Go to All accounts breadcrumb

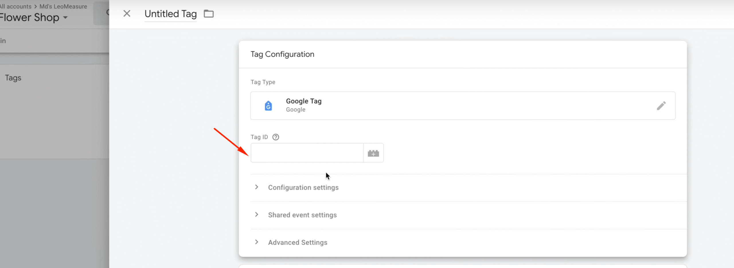click(16, 6)
